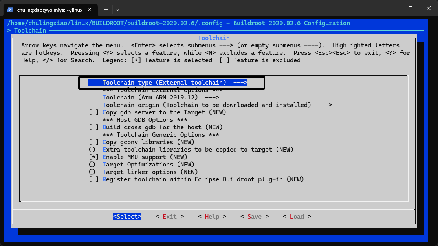The image size is (438, 246).
Task: Click the '> Toolchain' breadcrumb text
Action: 27,31
